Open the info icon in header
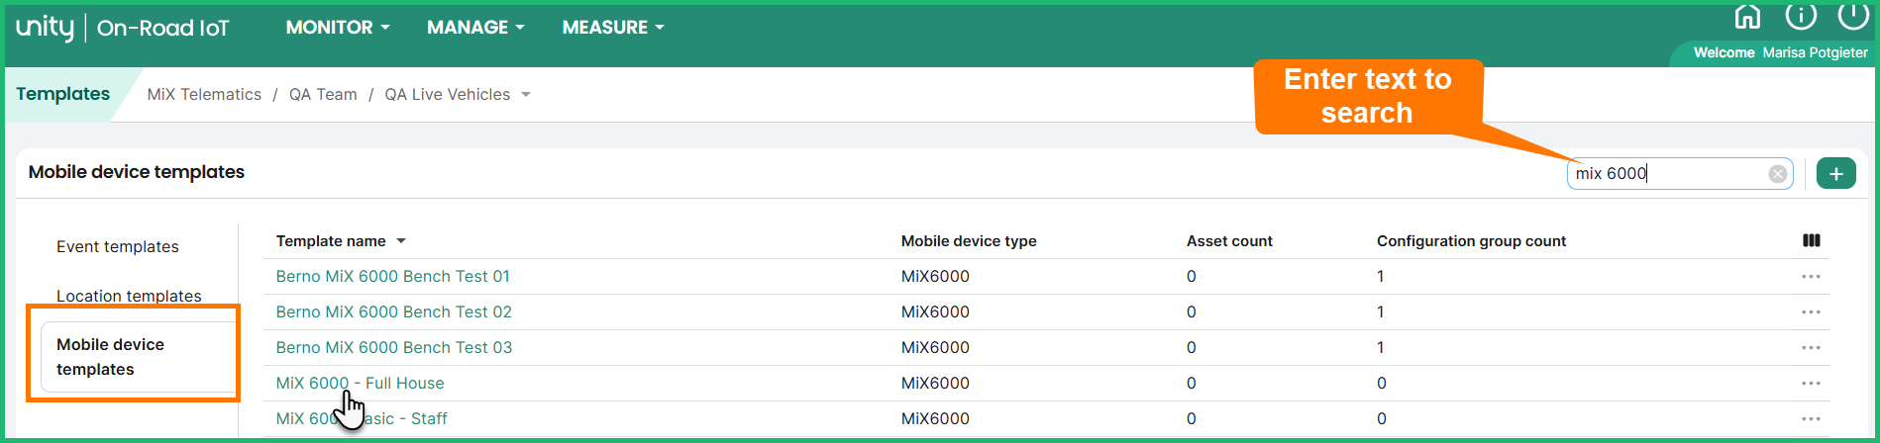 (x=1801, y=16)
